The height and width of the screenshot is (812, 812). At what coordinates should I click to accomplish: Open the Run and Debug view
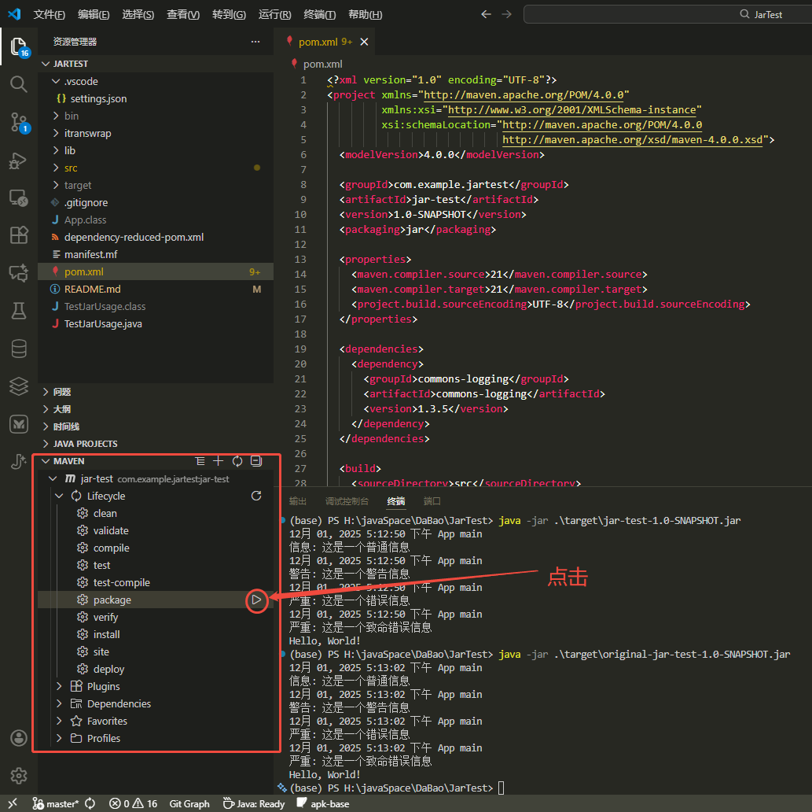[19, 161]
